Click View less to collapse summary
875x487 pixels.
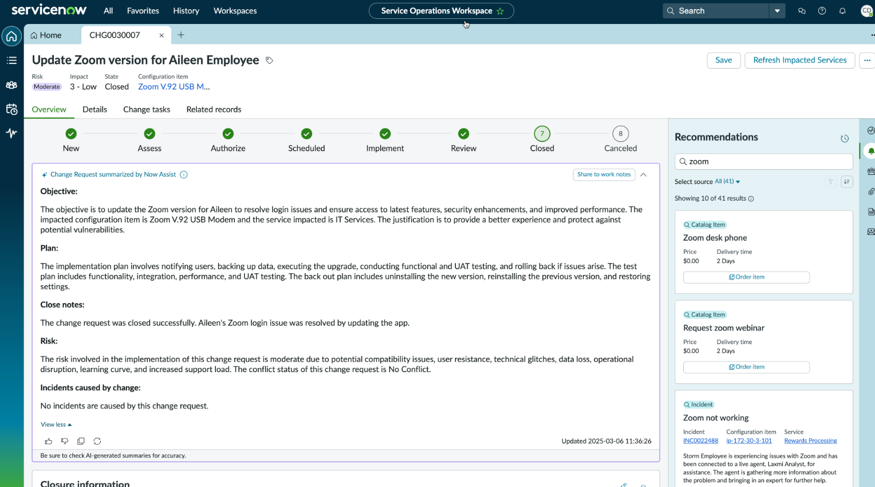coord(56,425)
